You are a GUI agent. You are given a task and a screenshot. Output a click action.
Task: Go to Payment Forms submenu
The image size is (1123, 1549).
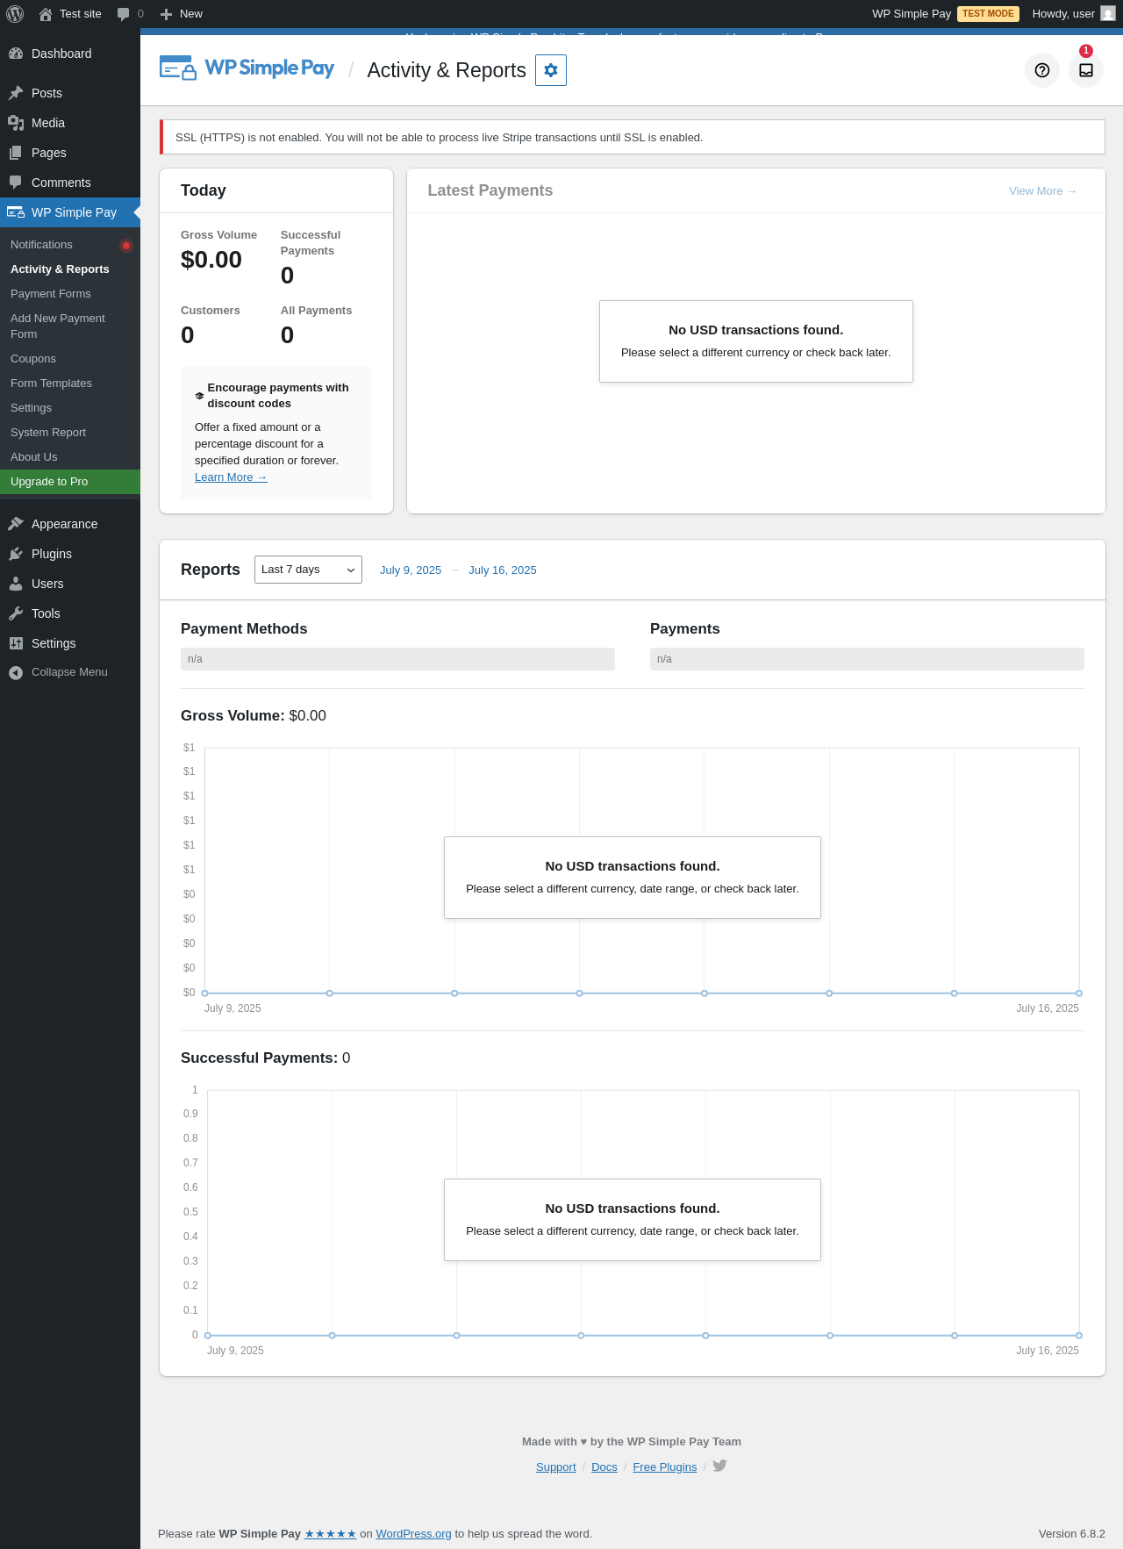click(x=70, y=294)
